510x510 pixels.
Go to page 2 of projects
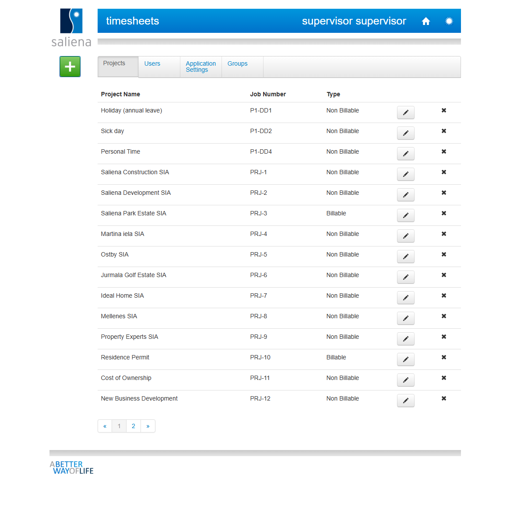pos(133,426)
